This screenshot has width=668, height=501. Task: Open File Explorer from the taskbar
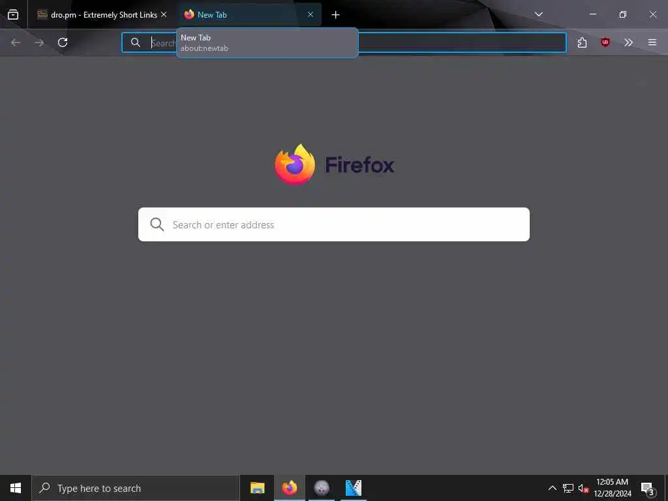(257, 488)
